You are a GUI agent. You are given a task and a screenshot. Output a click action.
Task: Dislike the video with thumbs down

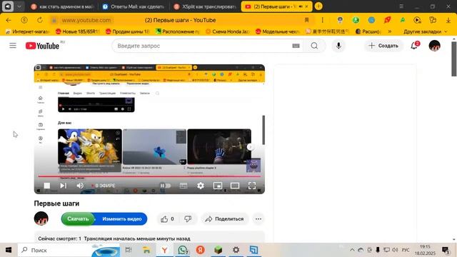tap(188, 219)
